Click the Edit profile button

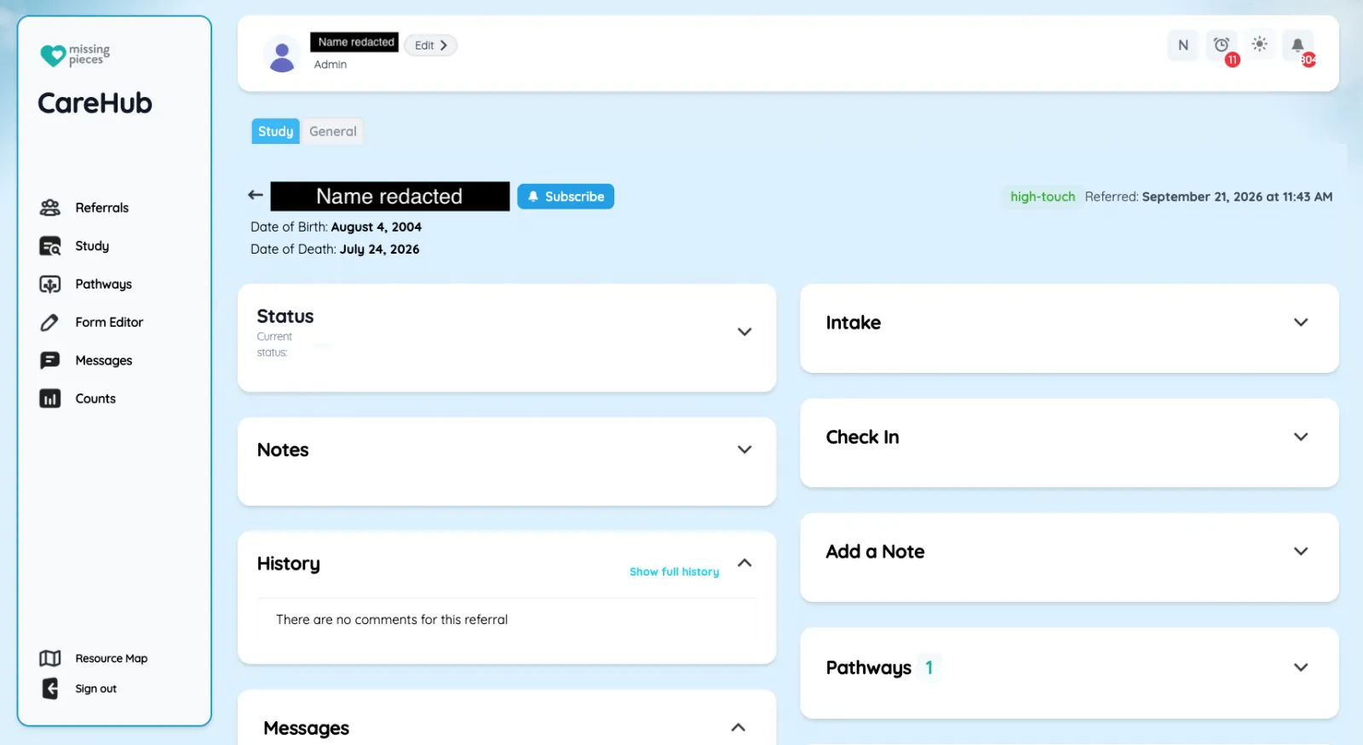click(x=430, y=45)
